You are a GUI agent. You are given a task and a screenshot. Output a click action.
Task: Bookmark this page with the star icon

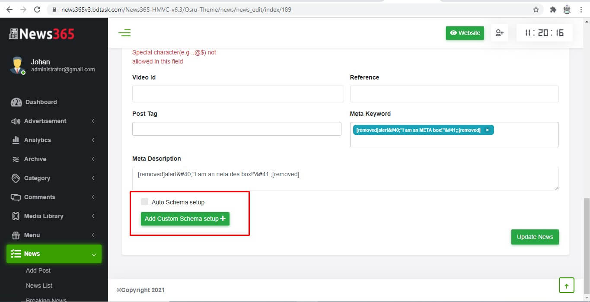[536, 10]
